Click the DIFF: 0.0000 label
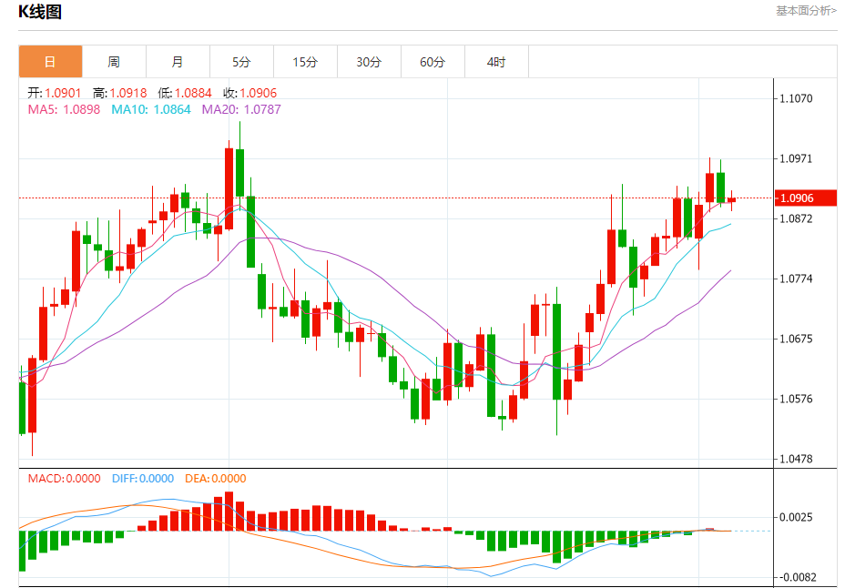 pyautogui.click(x=143, y=479)
